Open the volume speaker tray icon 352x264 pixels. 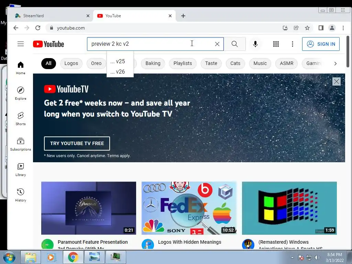tap(317, 257)
